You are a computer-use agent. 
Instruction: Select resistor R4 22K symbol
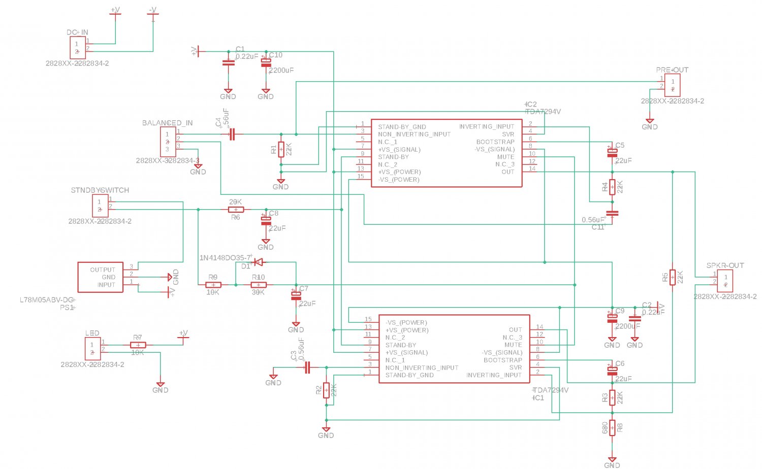pos(612,187)
